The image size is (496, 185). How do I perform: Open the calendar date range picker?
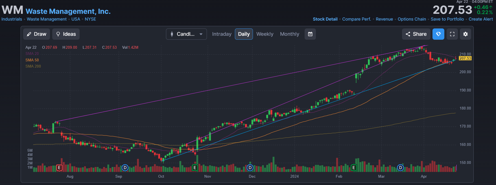click(x=310, y=34)
